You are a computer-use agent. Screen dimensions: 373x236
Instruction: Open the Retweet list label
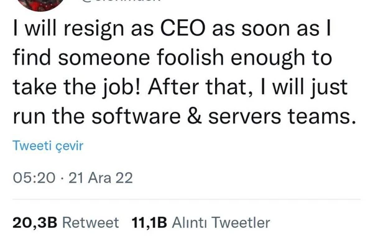90,223
